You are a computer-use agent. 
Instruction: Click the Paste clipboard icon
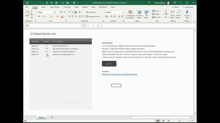27,13
